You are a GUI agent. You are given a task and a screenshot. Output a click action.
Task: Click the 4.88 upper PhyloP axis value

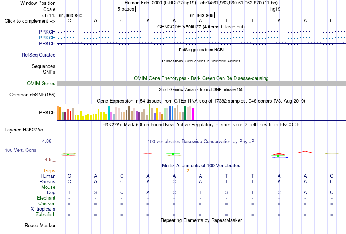(x=47, y=141)
